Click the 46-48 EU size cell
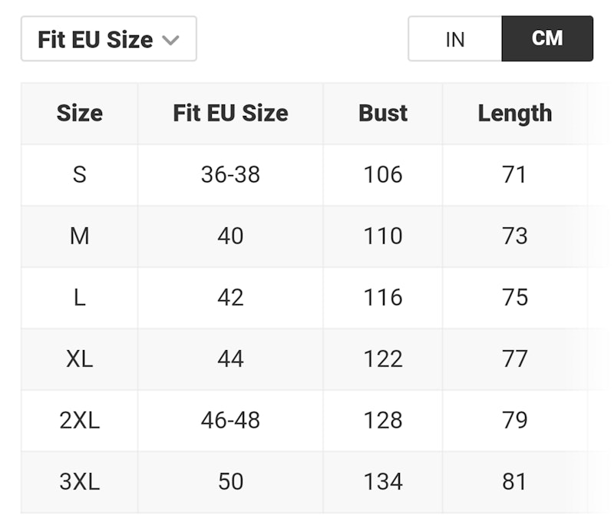The image size is (614, 522). [x=231, y=421]
